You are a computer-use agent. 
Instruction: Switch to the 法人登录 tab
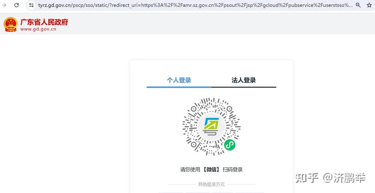244,80
